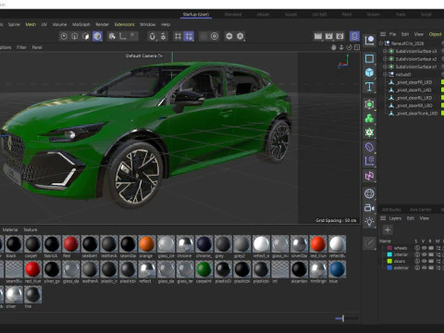Toggle solo on the interior layer

click(417, 254)
